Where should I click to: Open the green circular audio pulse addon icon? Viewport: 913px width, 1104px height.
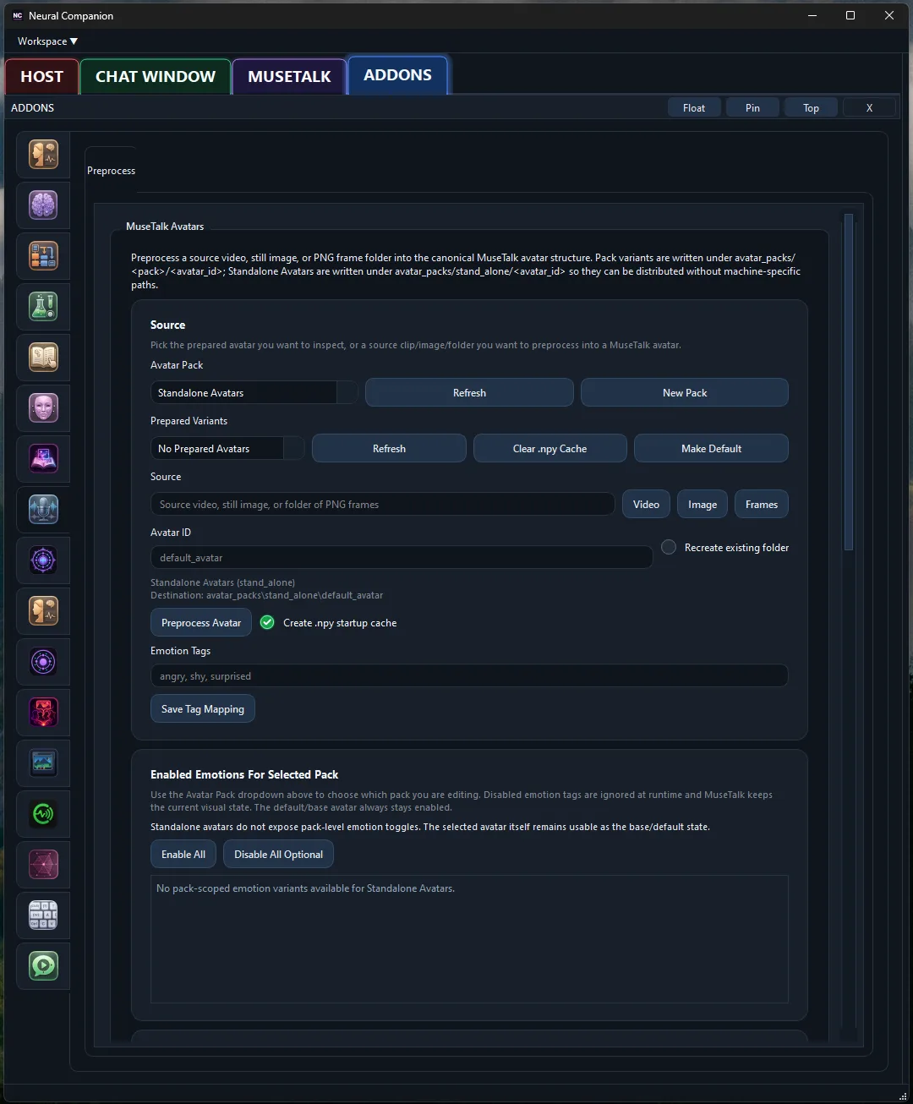point(43,814)
